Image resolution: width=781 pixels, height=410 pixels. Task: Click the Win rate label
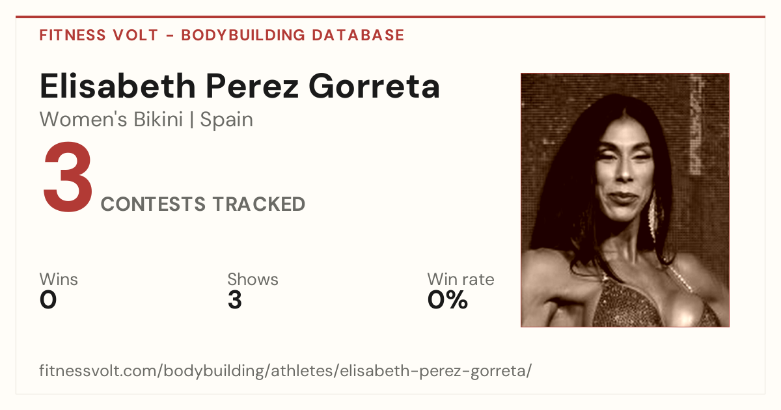[x=461, y=279]
